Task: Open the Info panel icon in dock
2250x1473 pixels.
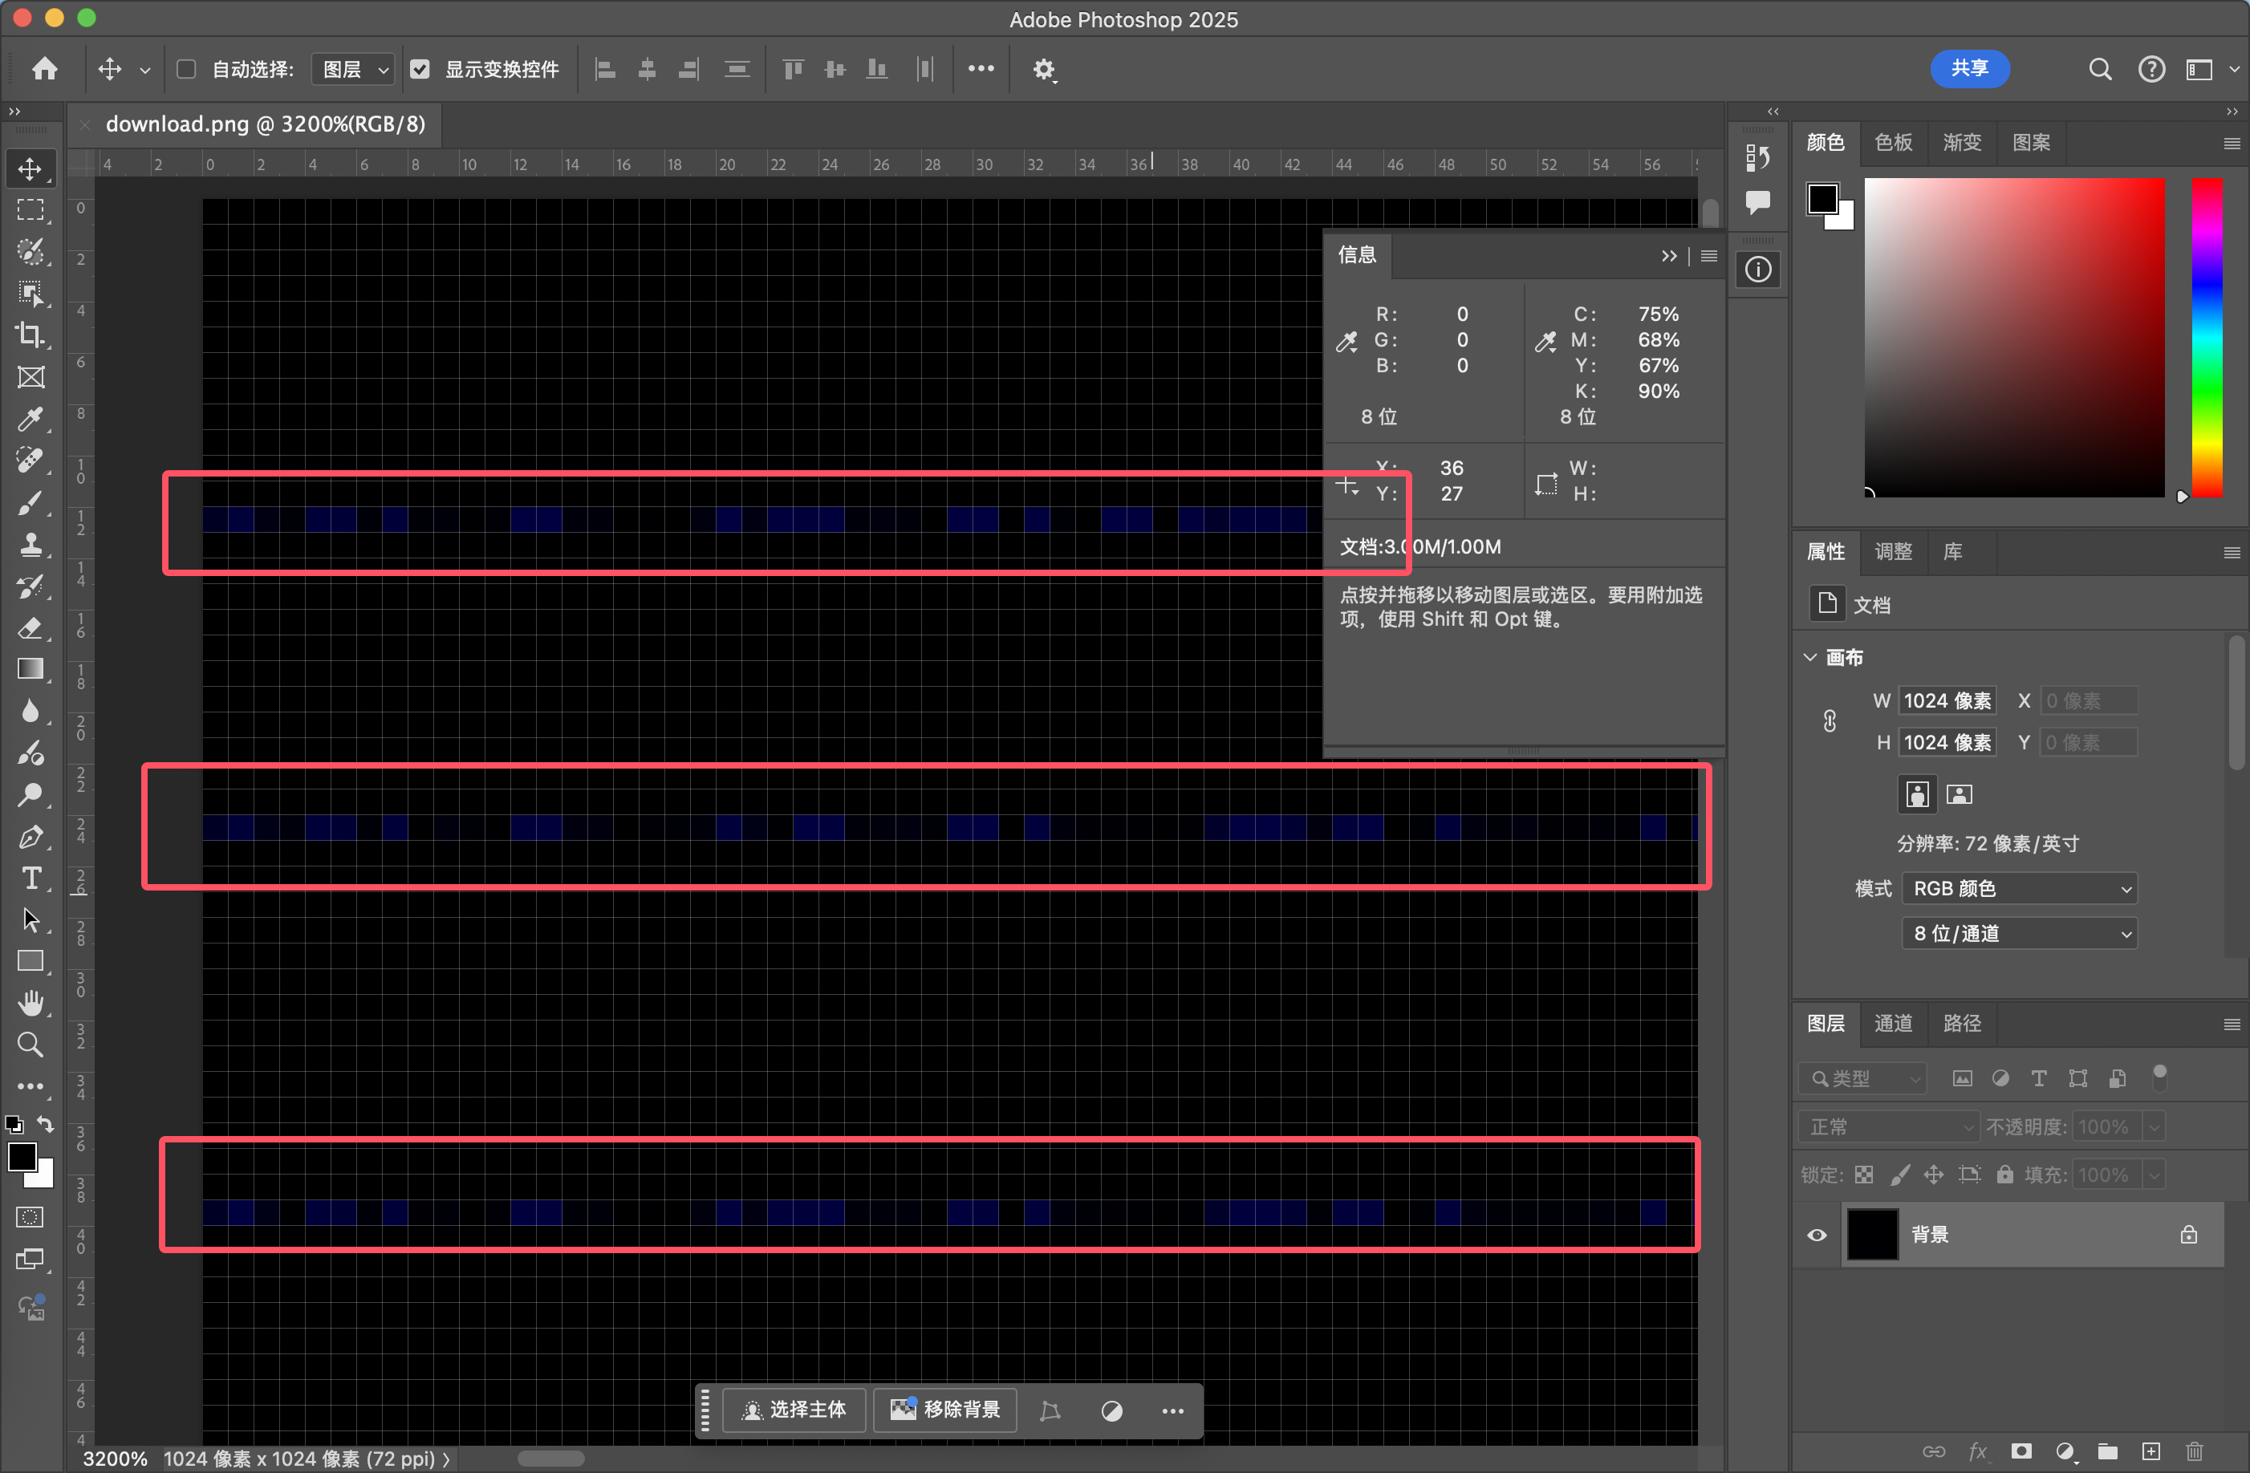Action: point(1757,270)
